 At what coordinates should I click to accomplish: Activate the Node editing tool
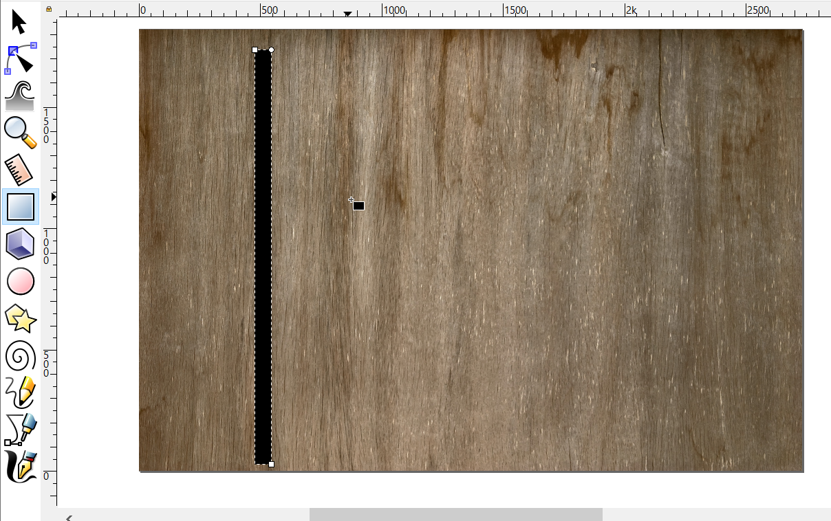21,58
